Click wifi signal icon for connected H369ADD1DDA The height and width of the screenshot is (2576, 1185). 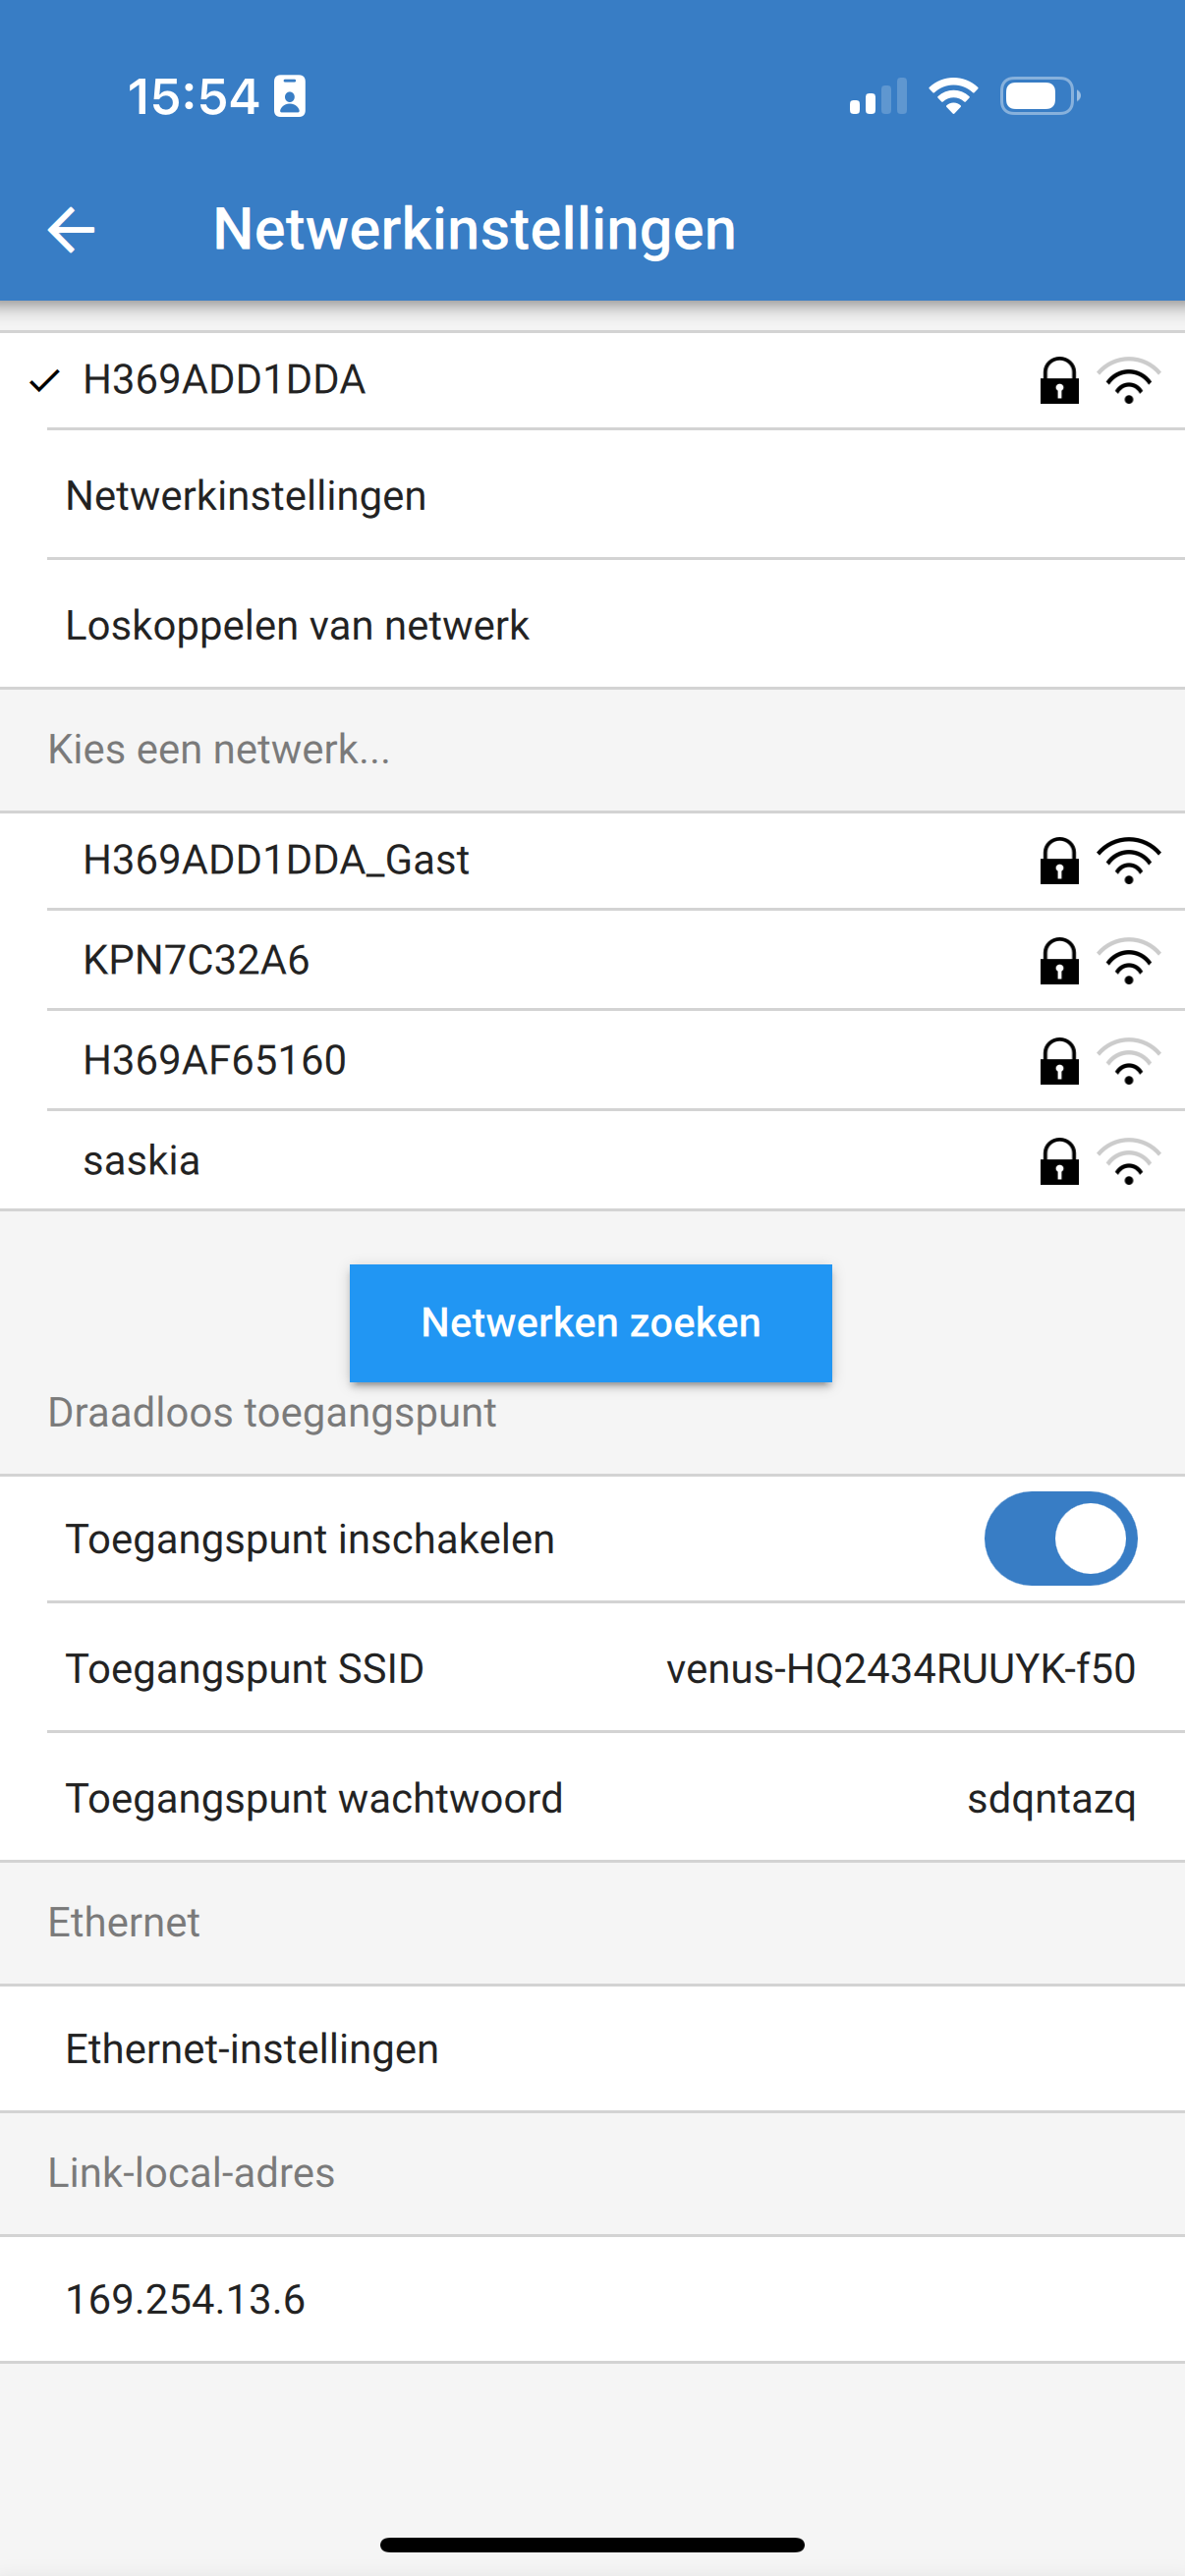1128,381
